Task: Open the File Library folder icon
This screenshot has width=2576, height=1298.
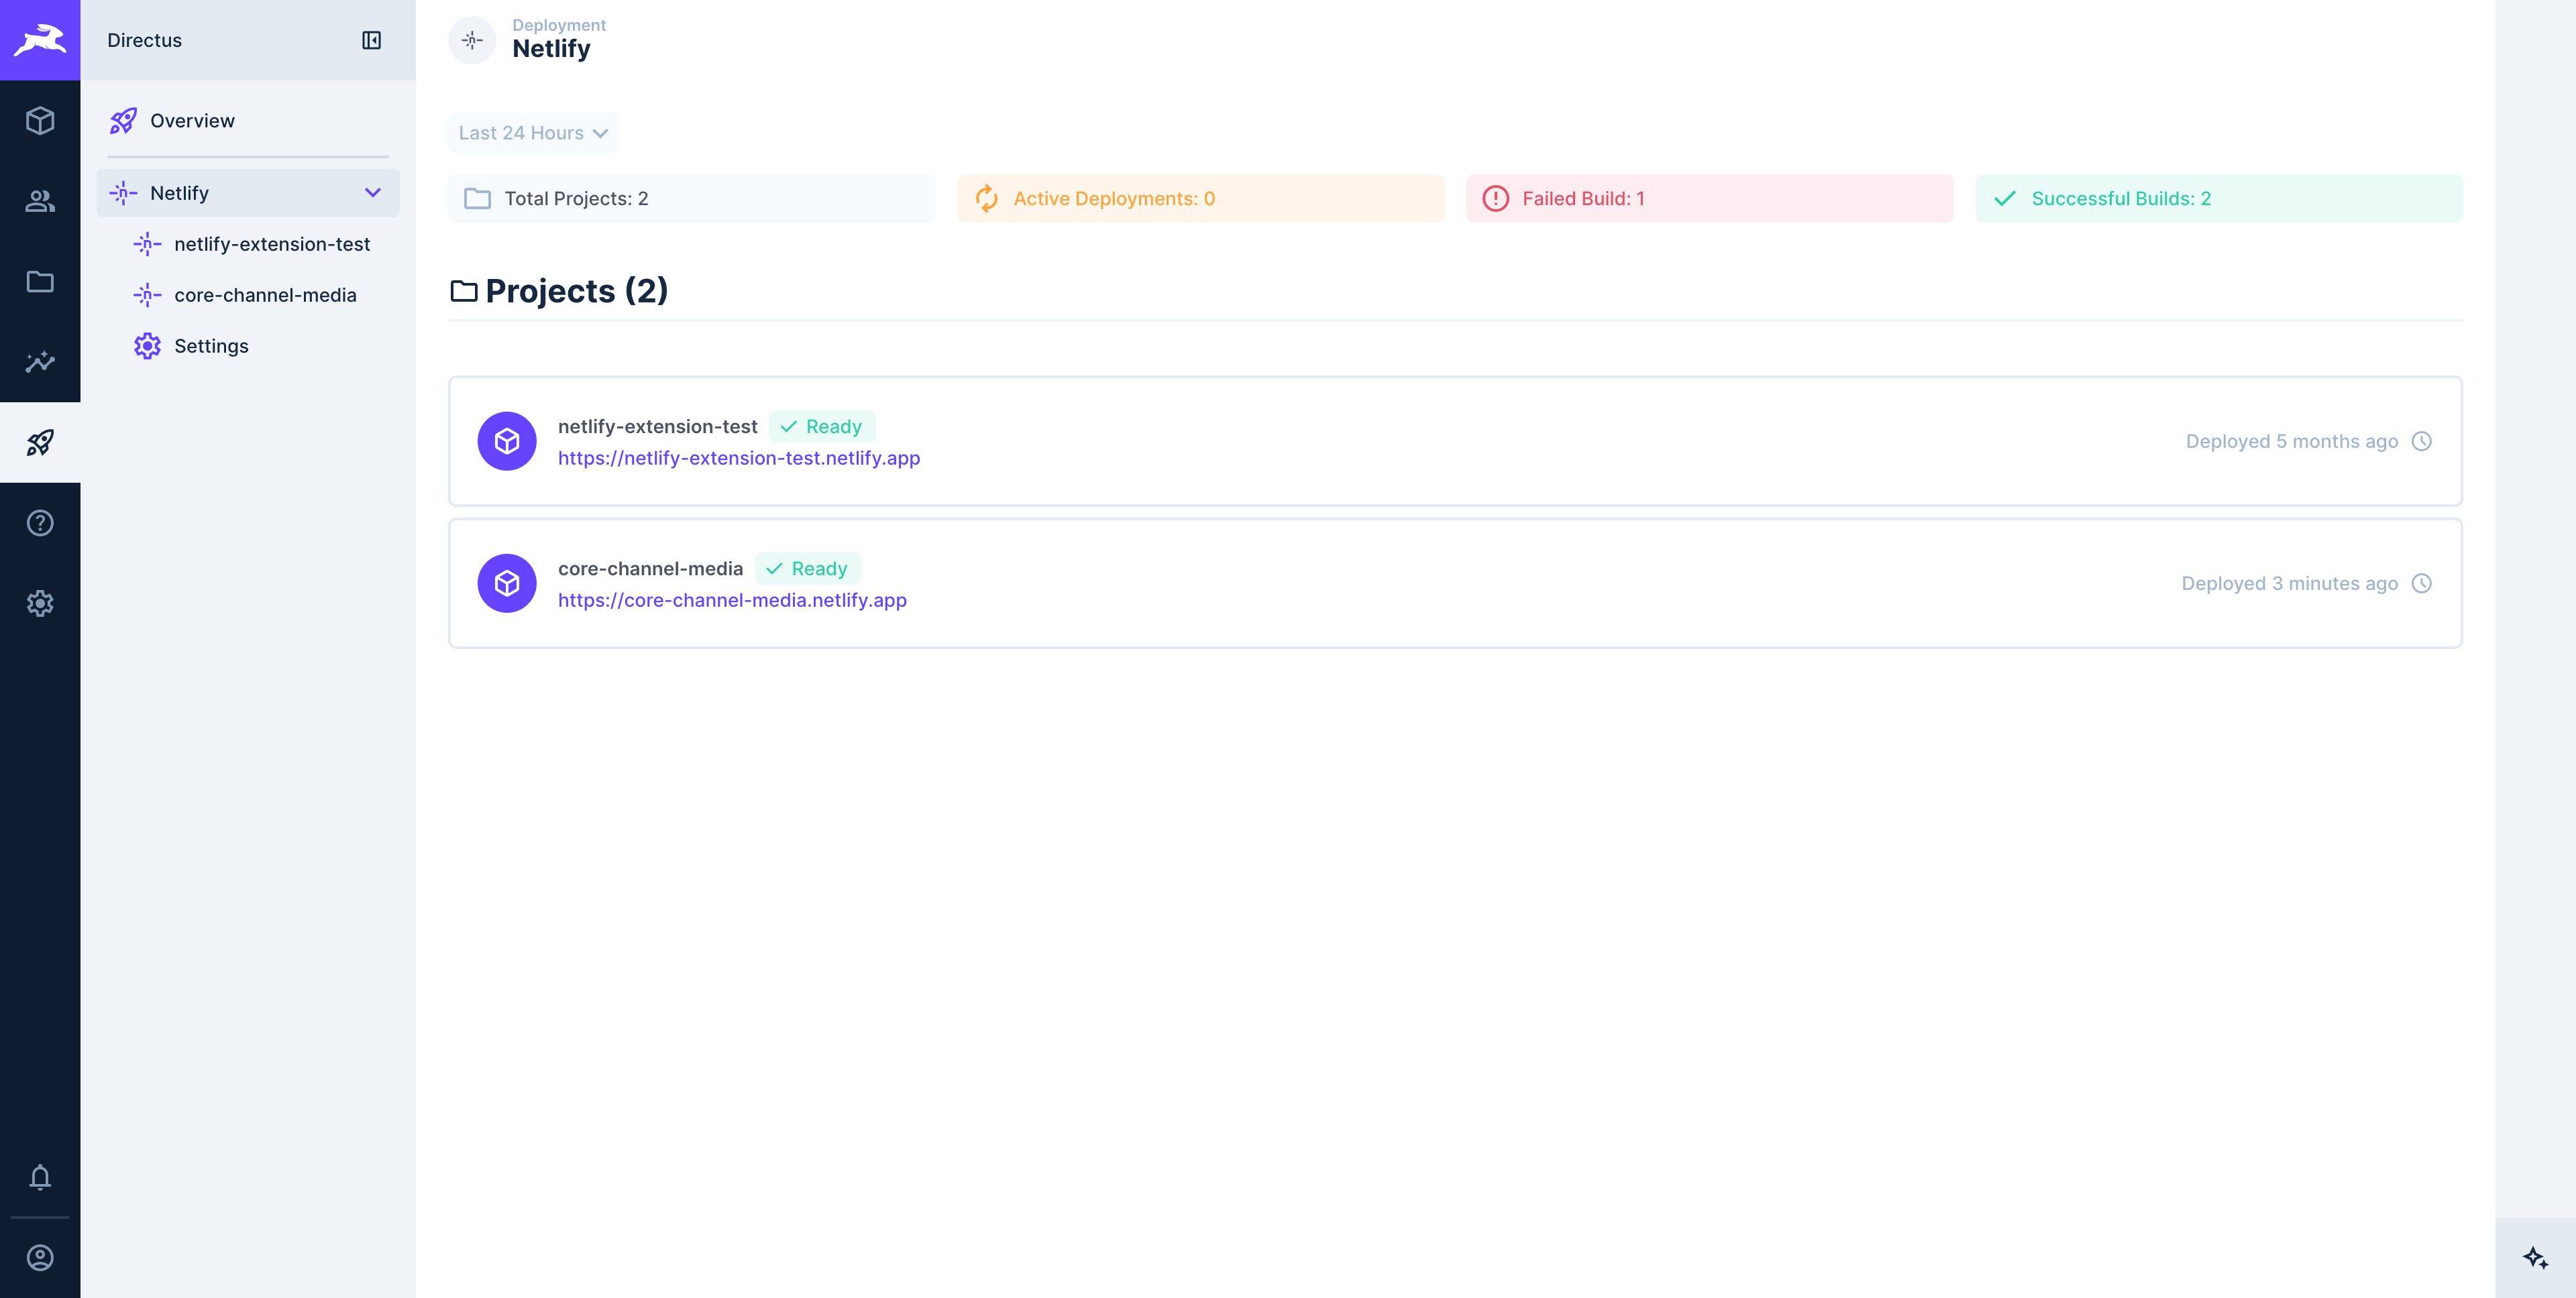Action: [x=40, y=282]
